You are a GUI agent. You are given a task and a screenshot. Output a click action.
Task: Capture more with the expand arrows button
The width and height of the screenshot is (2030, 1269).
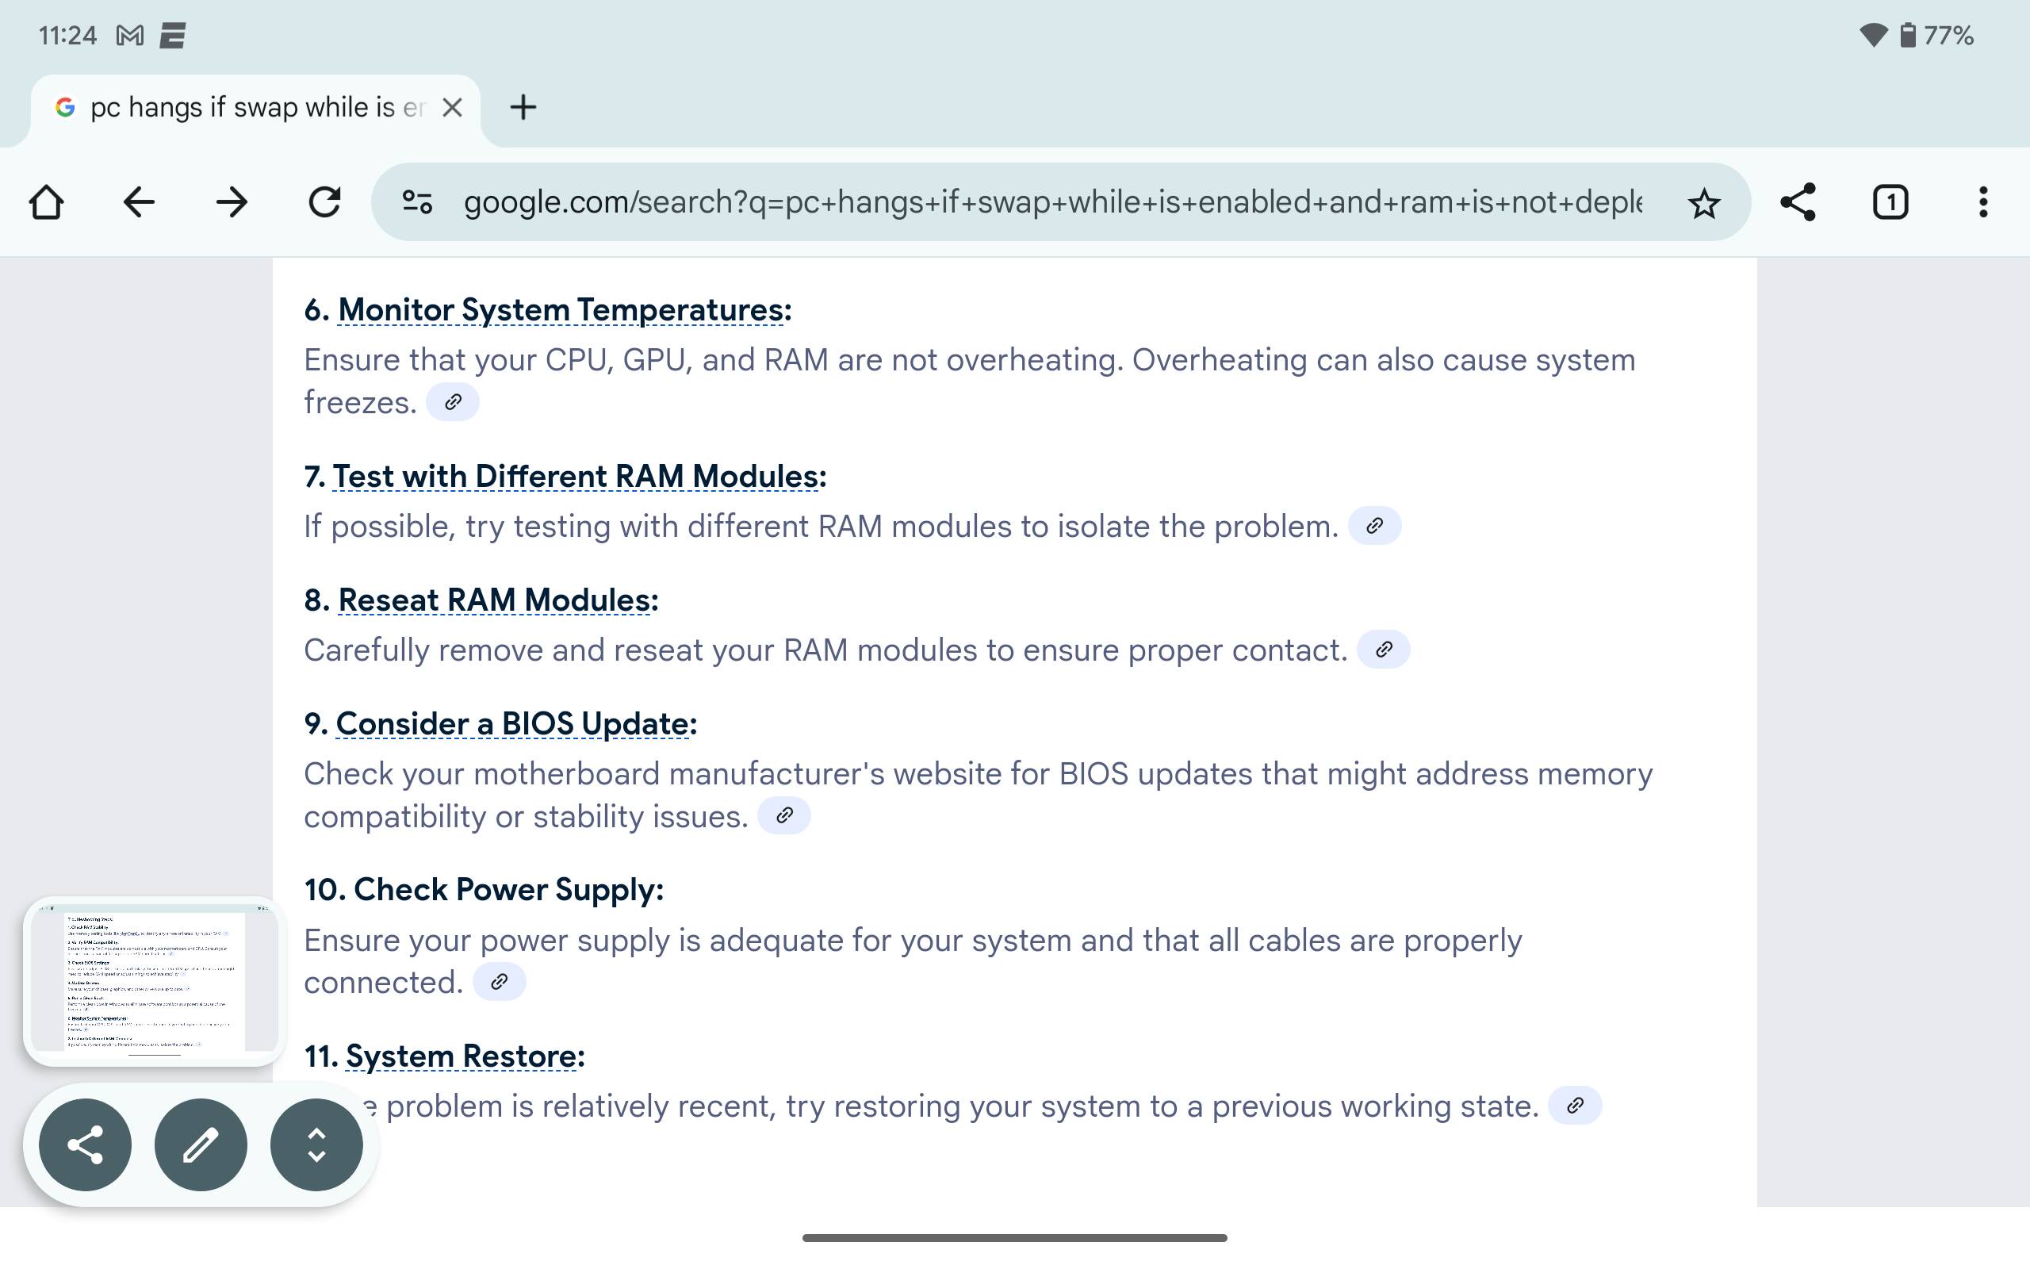316,1144
